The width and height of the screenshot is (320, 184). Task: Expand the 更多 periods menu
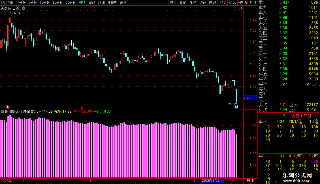(124, 3)
